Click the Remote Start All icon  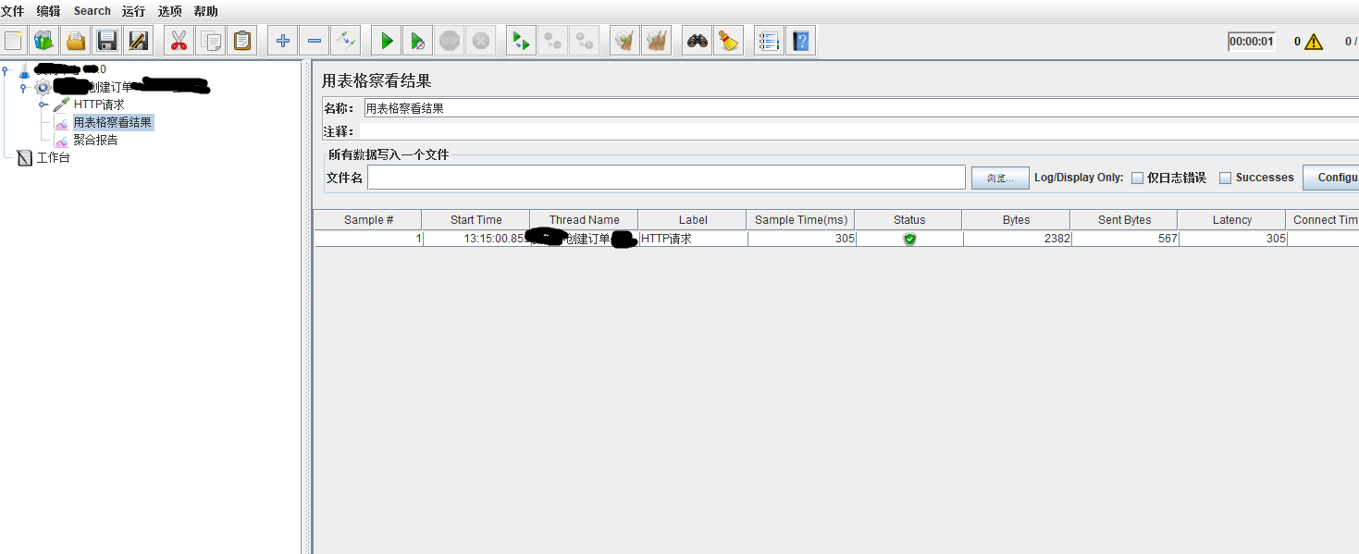click(x=522, y=41)
